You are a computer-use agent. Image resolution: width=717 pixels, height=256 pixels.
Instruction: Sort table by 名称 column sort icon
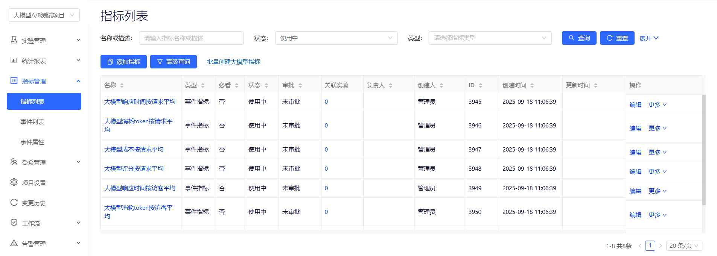pos(122,86)
